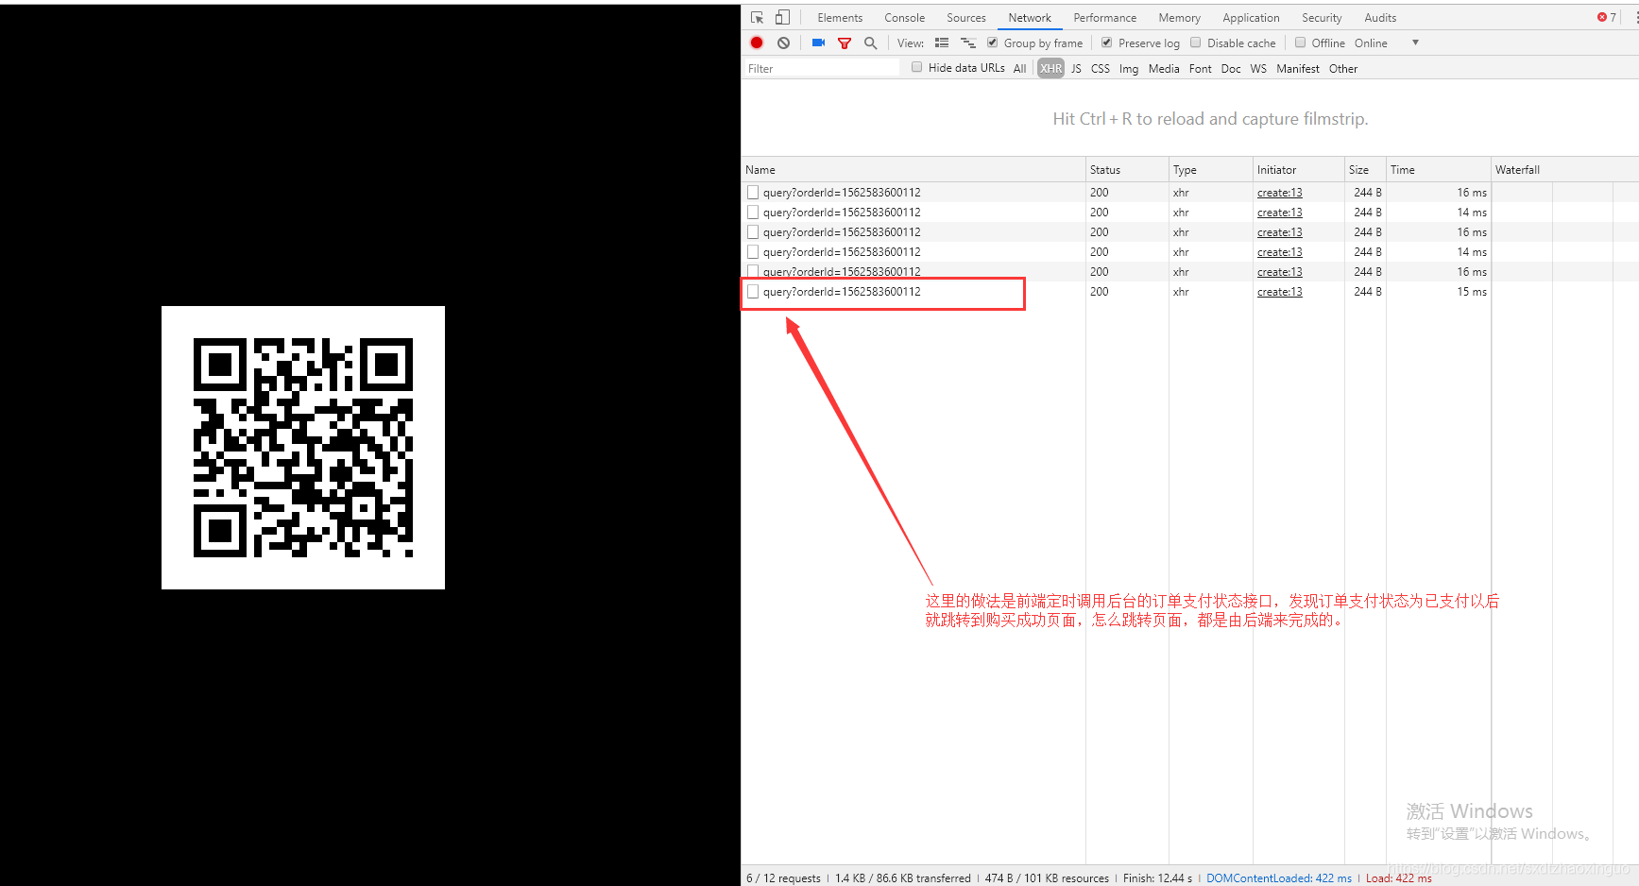Viewport: 1639px width, 886px height.
Task: Show All request types
Action: click(1019, 68)
